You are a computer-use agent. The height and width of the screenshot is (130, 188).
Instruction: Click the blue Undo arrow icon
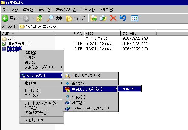tap(123, 18)
